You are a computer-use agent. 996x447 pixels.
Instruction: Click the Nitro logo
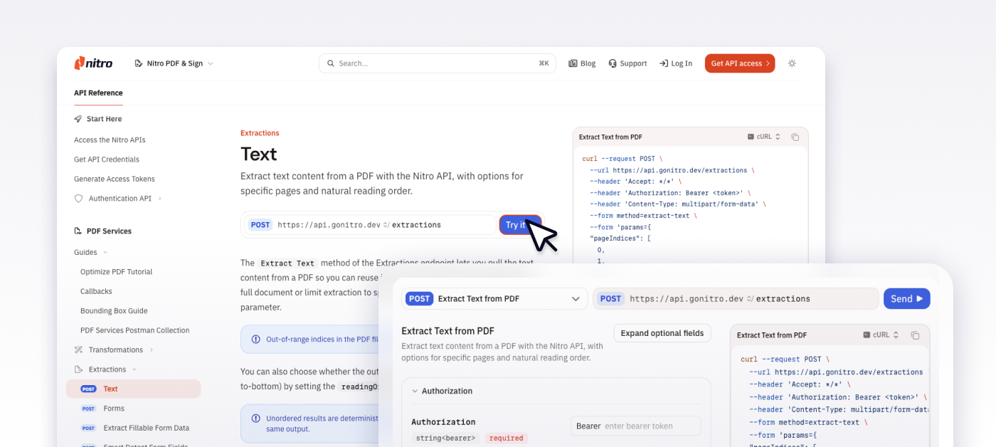[x=93, y=63]
